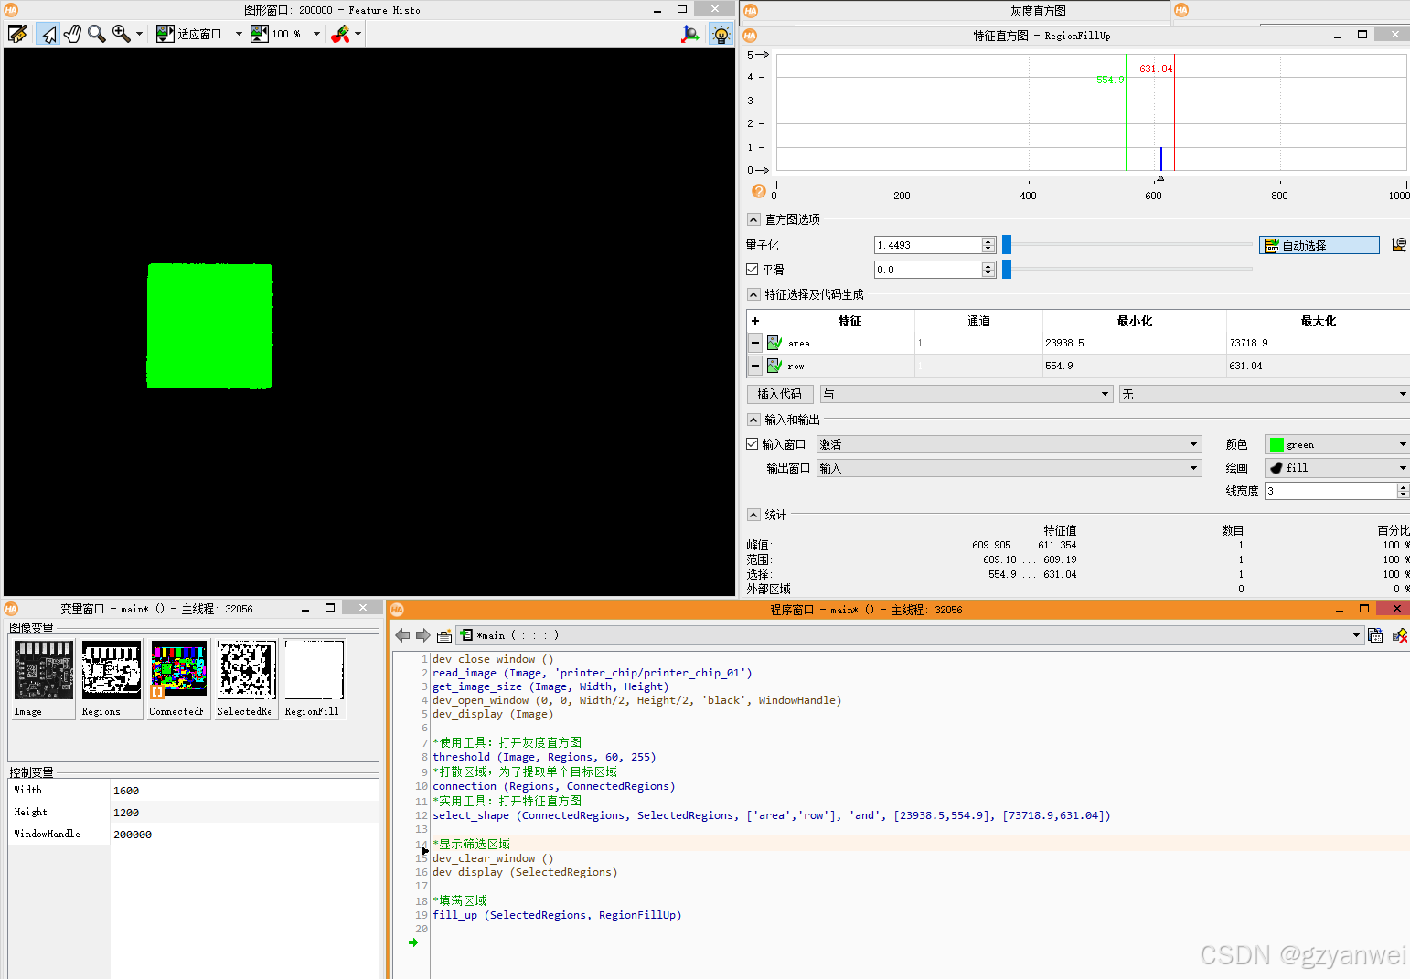The width and height of the screenshot is (1410, 979).
Task: Select the Regions variable thumbnail
Action: (x=111, y=679)
